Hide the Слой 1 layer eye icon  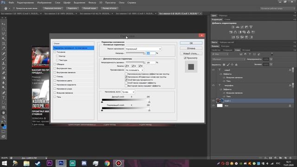tap(213, 101)
